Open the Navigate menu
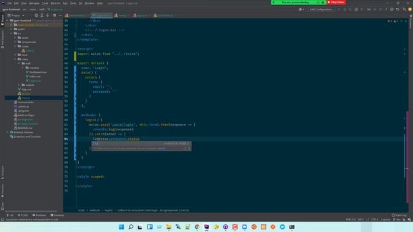413x232 pixels. pos(34,3)
